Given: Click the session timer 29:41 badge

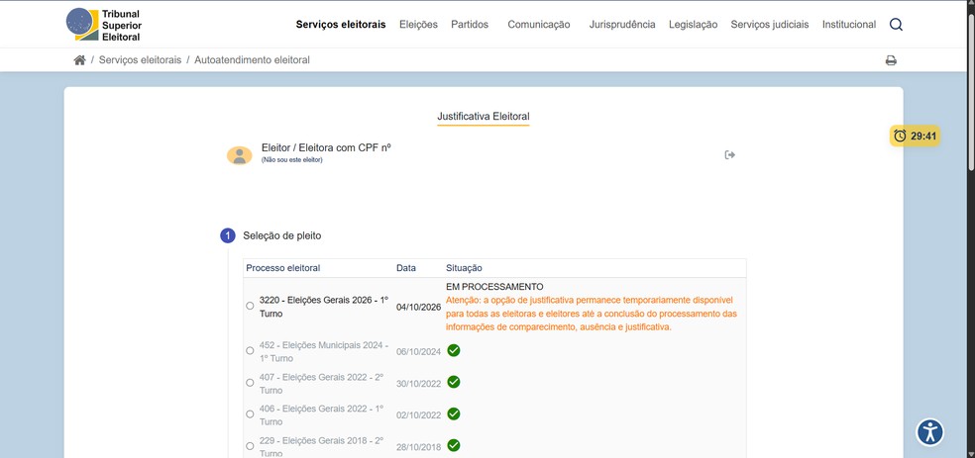Looking at the screenshot, I should pyautogui.click(x=915, y=136).
